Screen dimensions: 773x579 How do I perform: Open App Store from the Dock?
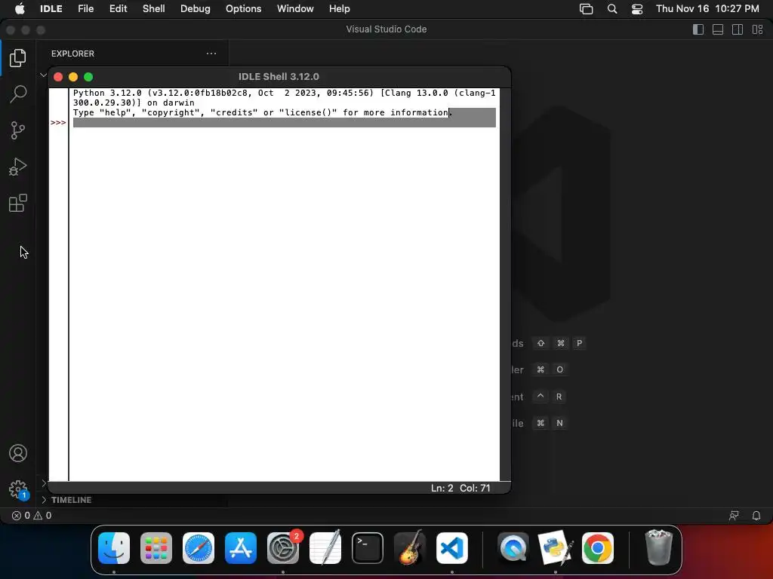[x=241, y=548]
